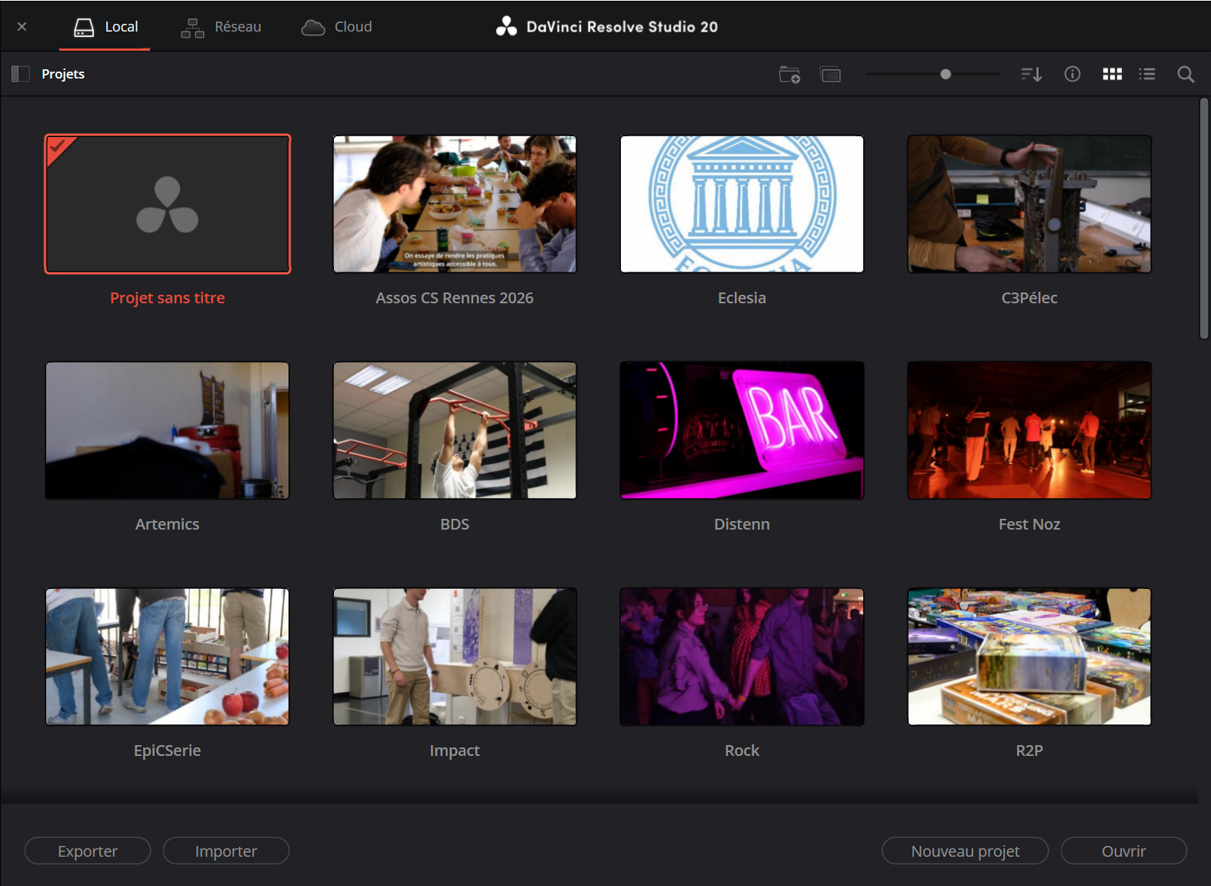This screenshot has width=1211, height=886.
Task: Click the 'Fest Noz' project name
Action: pyautogui.click(x=1029, y=524)
